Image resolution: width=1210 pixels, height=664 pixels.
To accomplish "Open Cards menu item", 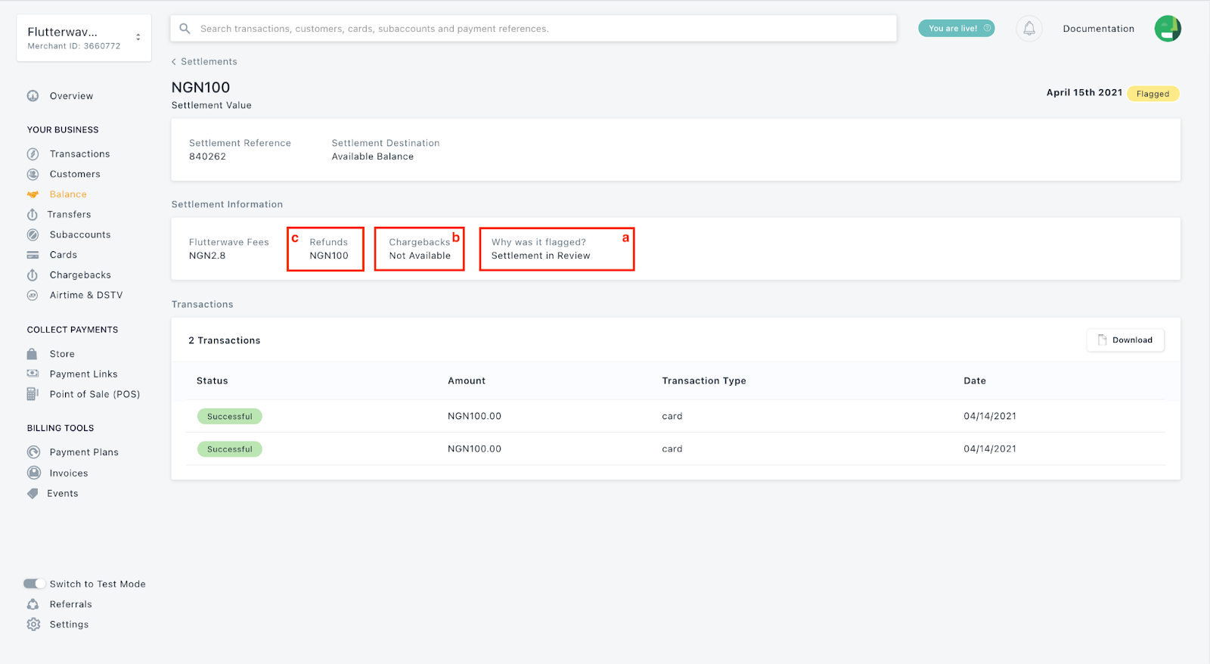I will pos(64,255).
